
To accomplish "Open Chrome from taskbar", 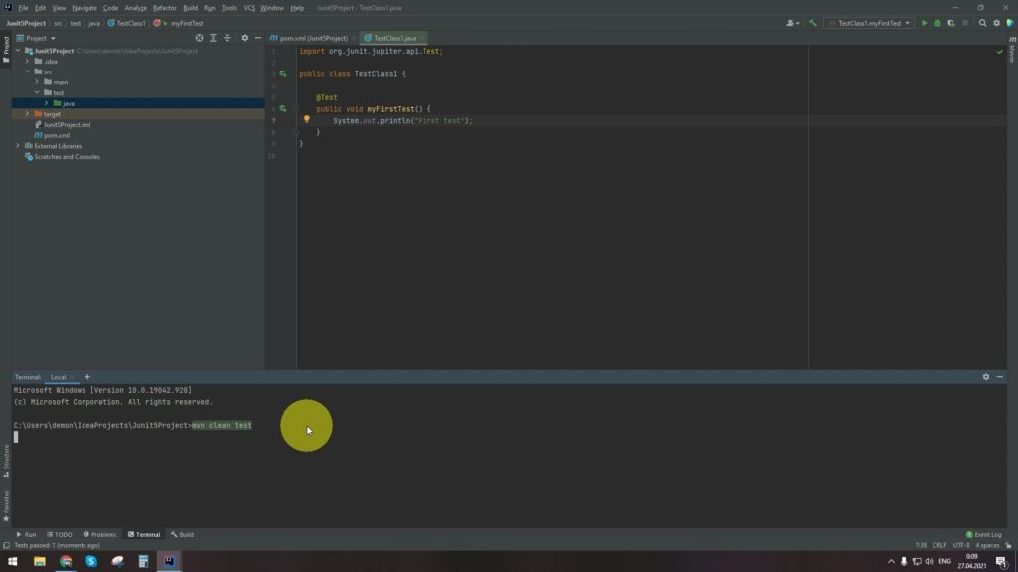I will pos(66,561).
